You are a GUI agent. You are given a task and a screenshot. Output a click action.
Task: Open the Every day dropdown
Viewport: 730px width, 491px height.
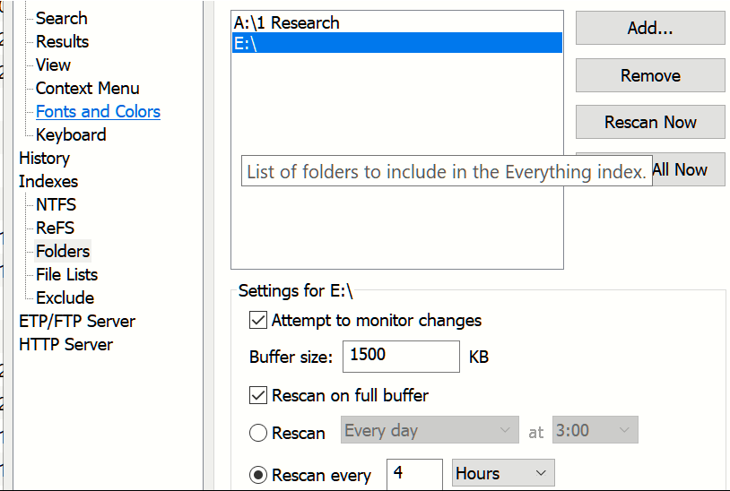click(430, 430)
